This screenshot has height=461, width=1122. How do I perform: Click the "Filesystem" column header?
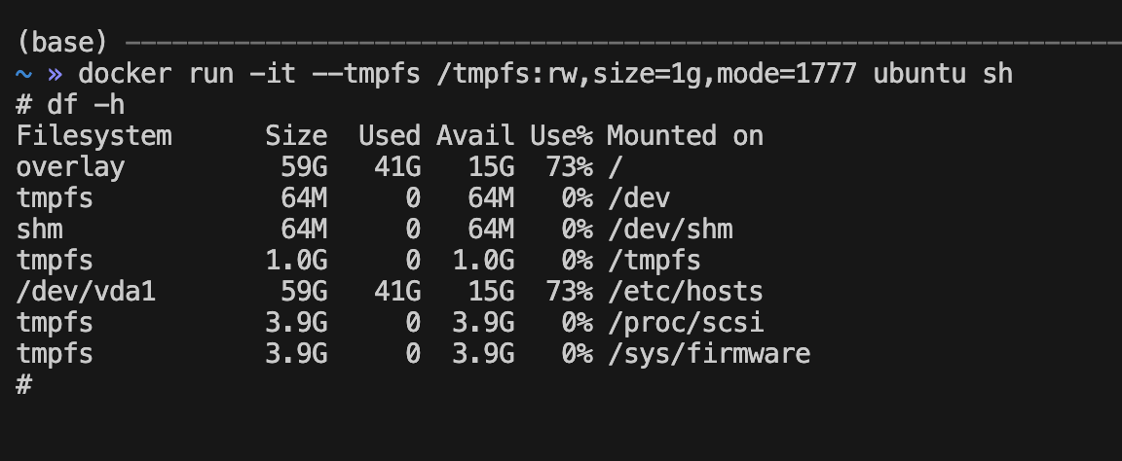point(93,136)
